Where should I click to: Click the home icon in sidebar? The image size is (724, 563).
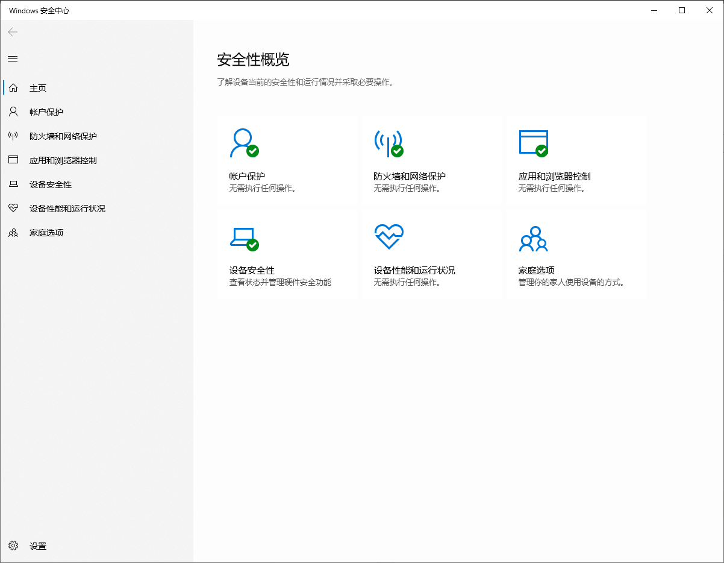13,88
